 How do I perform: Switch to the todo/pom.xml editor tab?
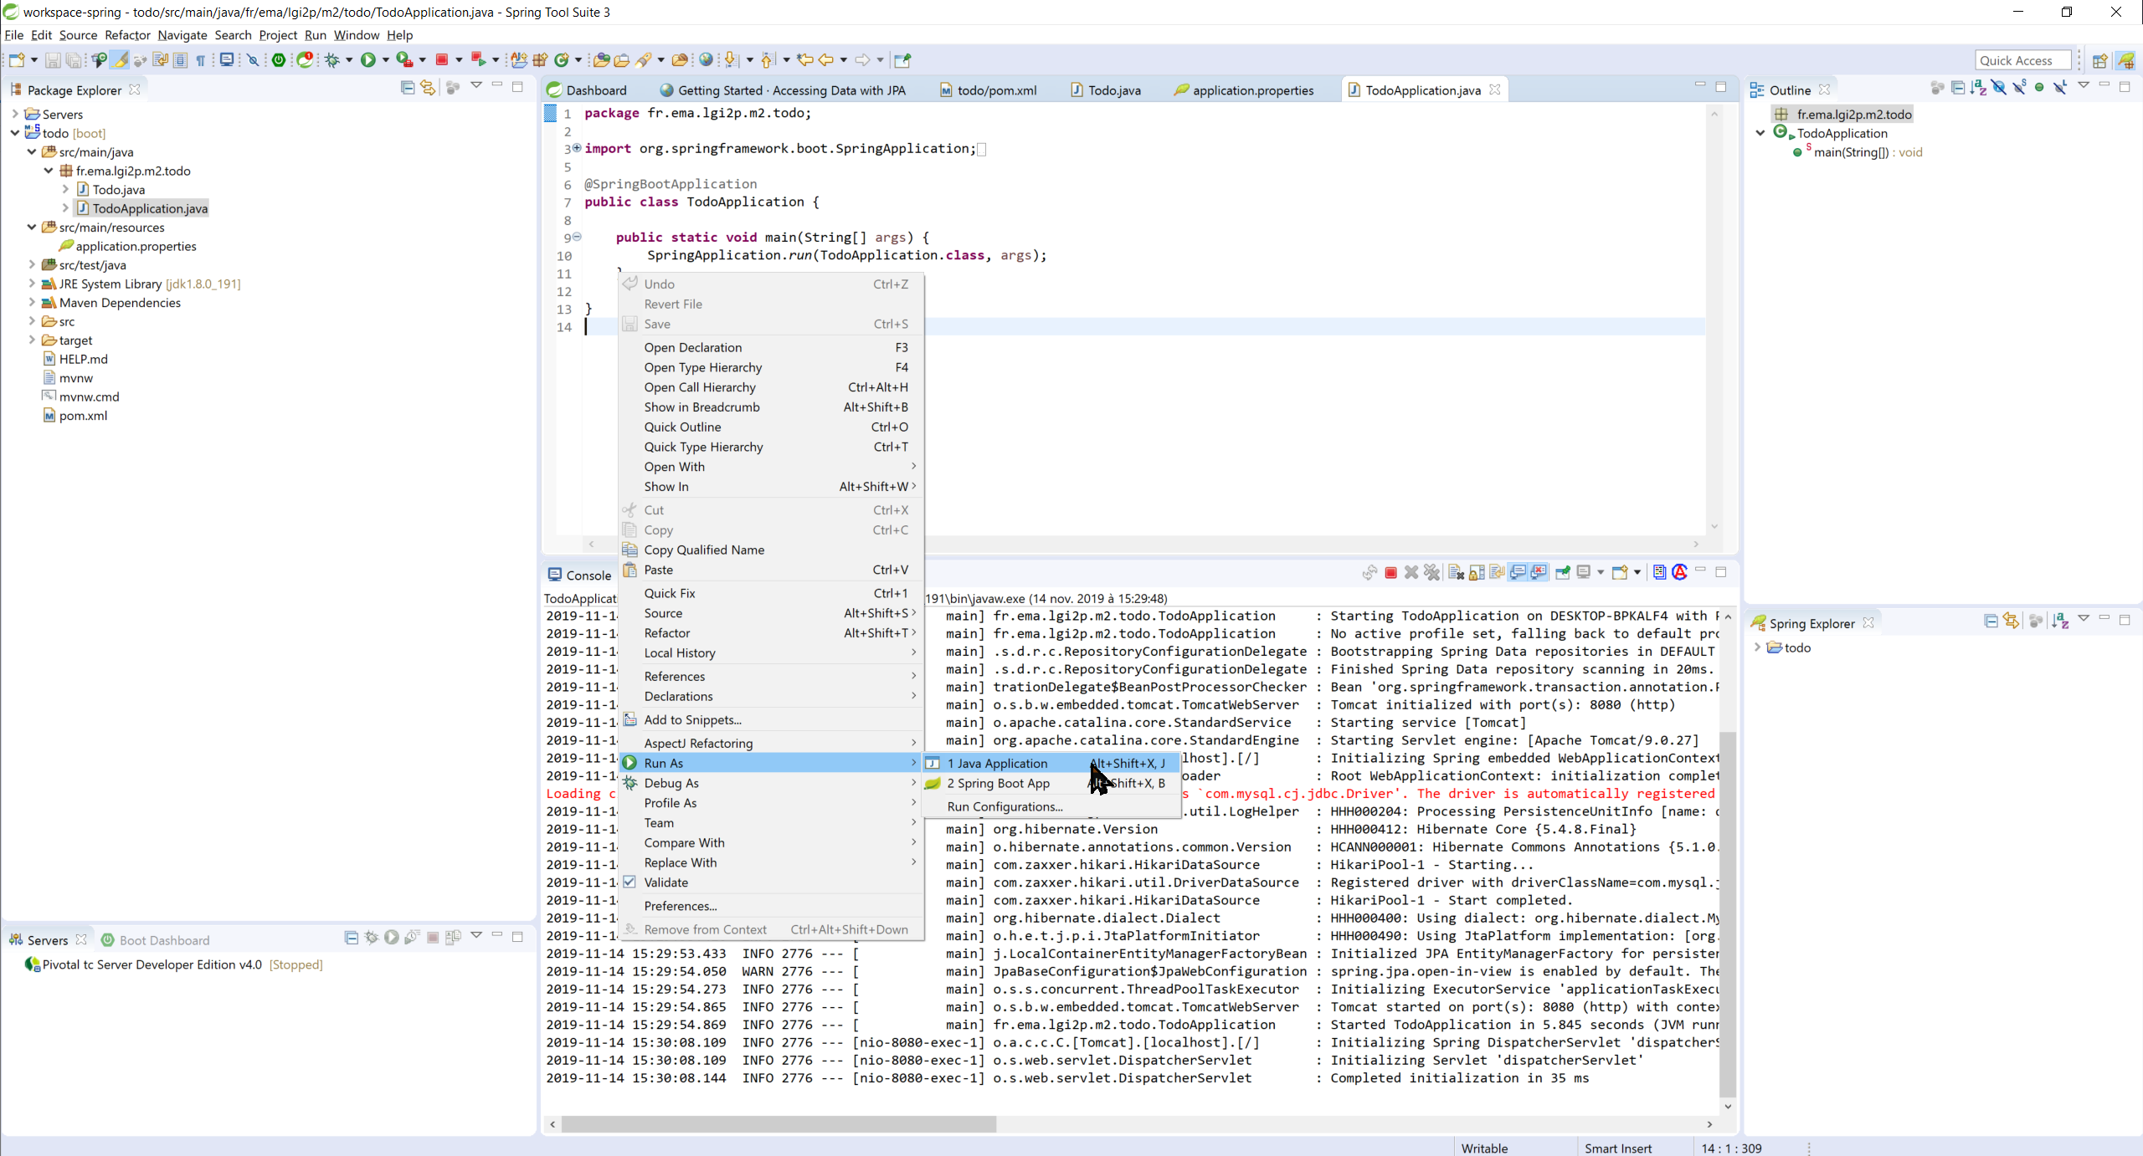988,90
